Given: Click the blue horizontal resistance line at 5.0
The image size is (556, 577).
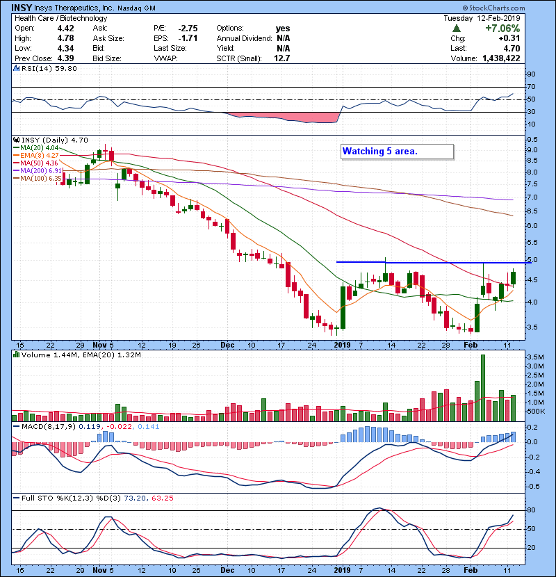Looking at the screenshot, I should (434, 262).
